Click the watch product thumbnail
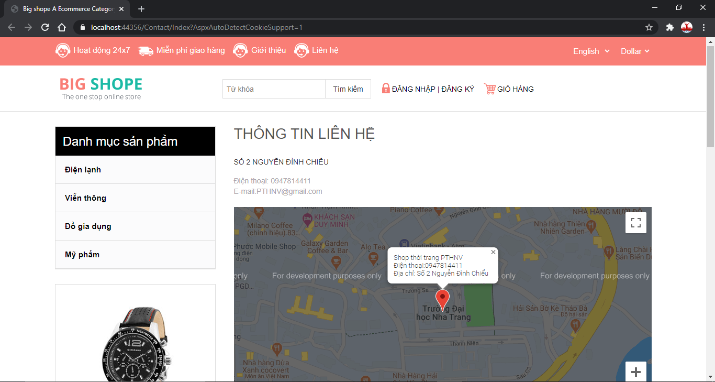This screenshot has height=382, width=715. coord(135,343)
